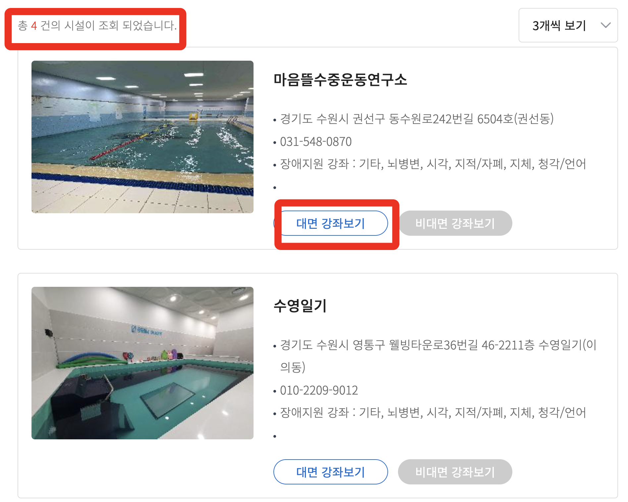Click the 권선구 동수원로242번길 address
The image size is (628, 502).
coord(417,119)
